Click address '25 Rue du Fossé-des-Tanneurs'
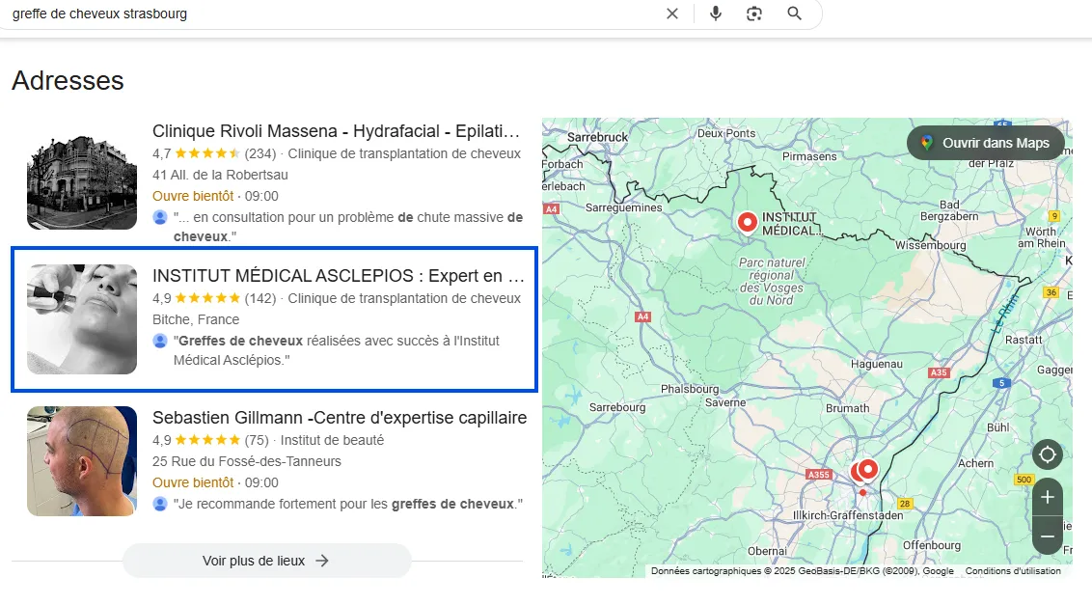Image resolution: width=1092 pixels, height=605 pixels. coord(247,461)
